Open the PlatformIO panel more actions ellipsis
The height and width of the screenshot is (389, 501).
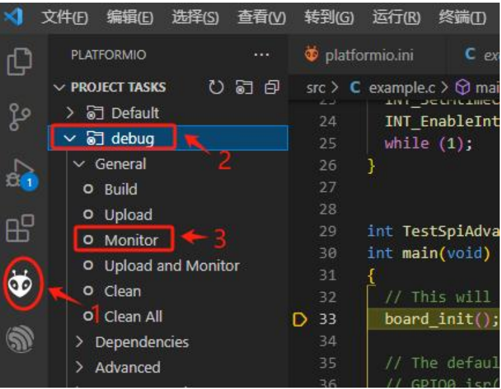(261, 55)
